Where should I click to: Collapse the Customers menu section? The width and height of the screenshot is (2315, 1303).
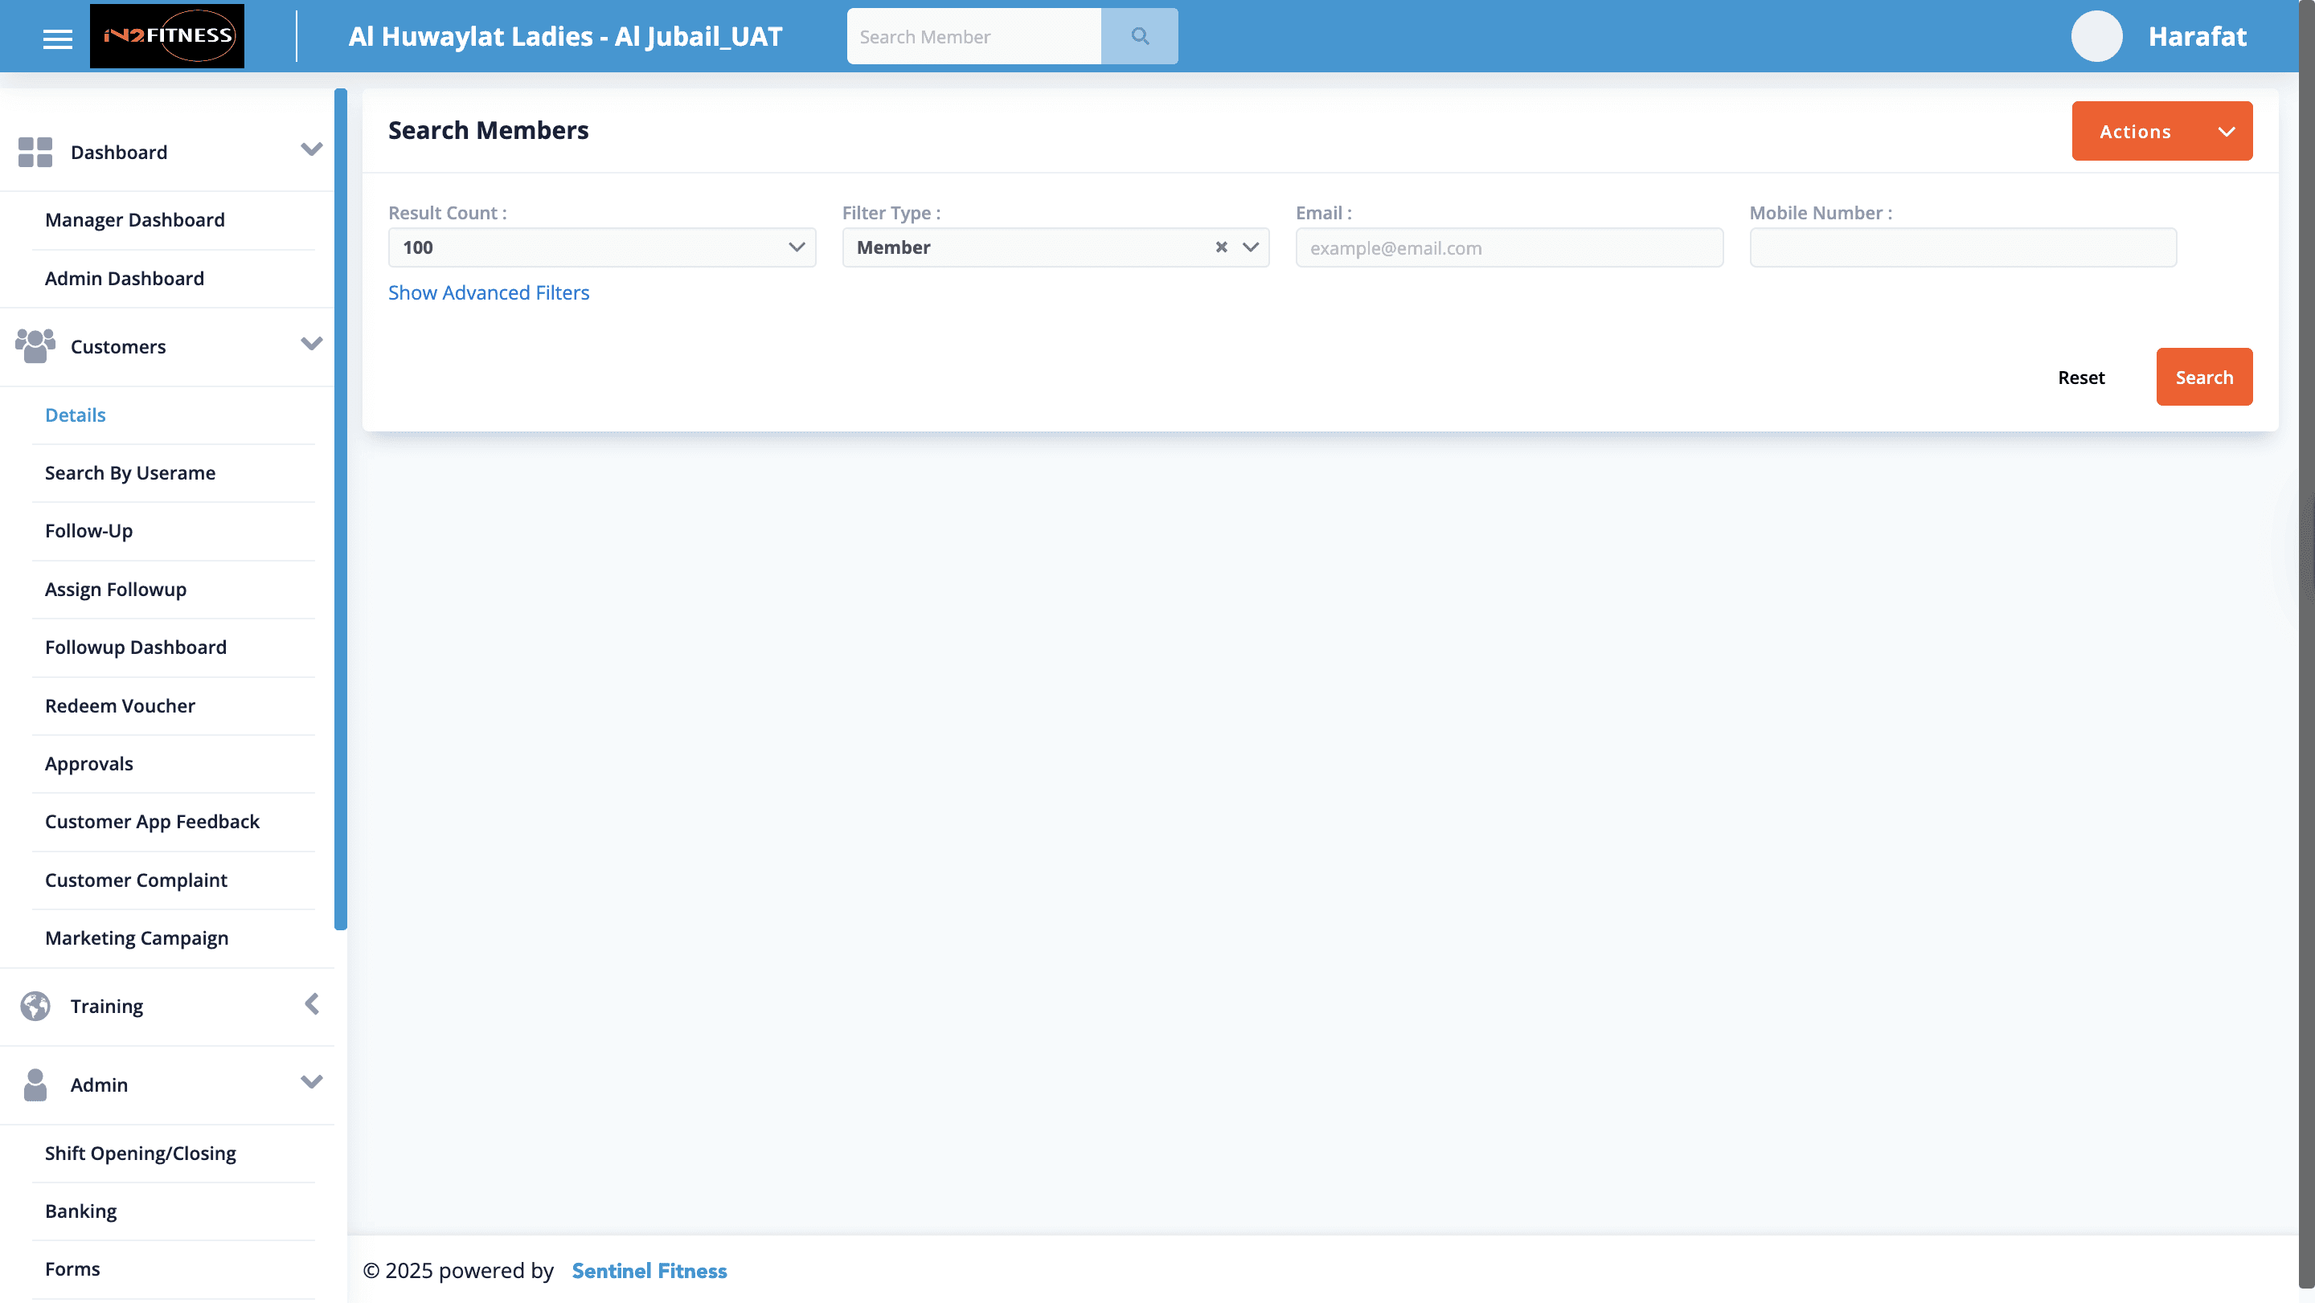pyautogui.click(x=311, y=344)
